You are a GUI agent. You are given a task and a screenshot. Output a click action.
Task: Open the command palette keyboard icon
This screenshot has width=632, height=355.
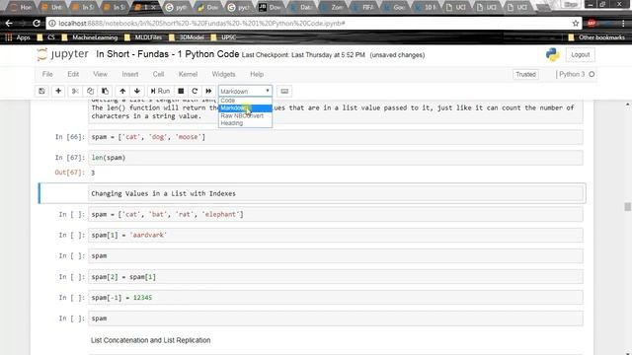pyautogui.click(x=284, y=91)
